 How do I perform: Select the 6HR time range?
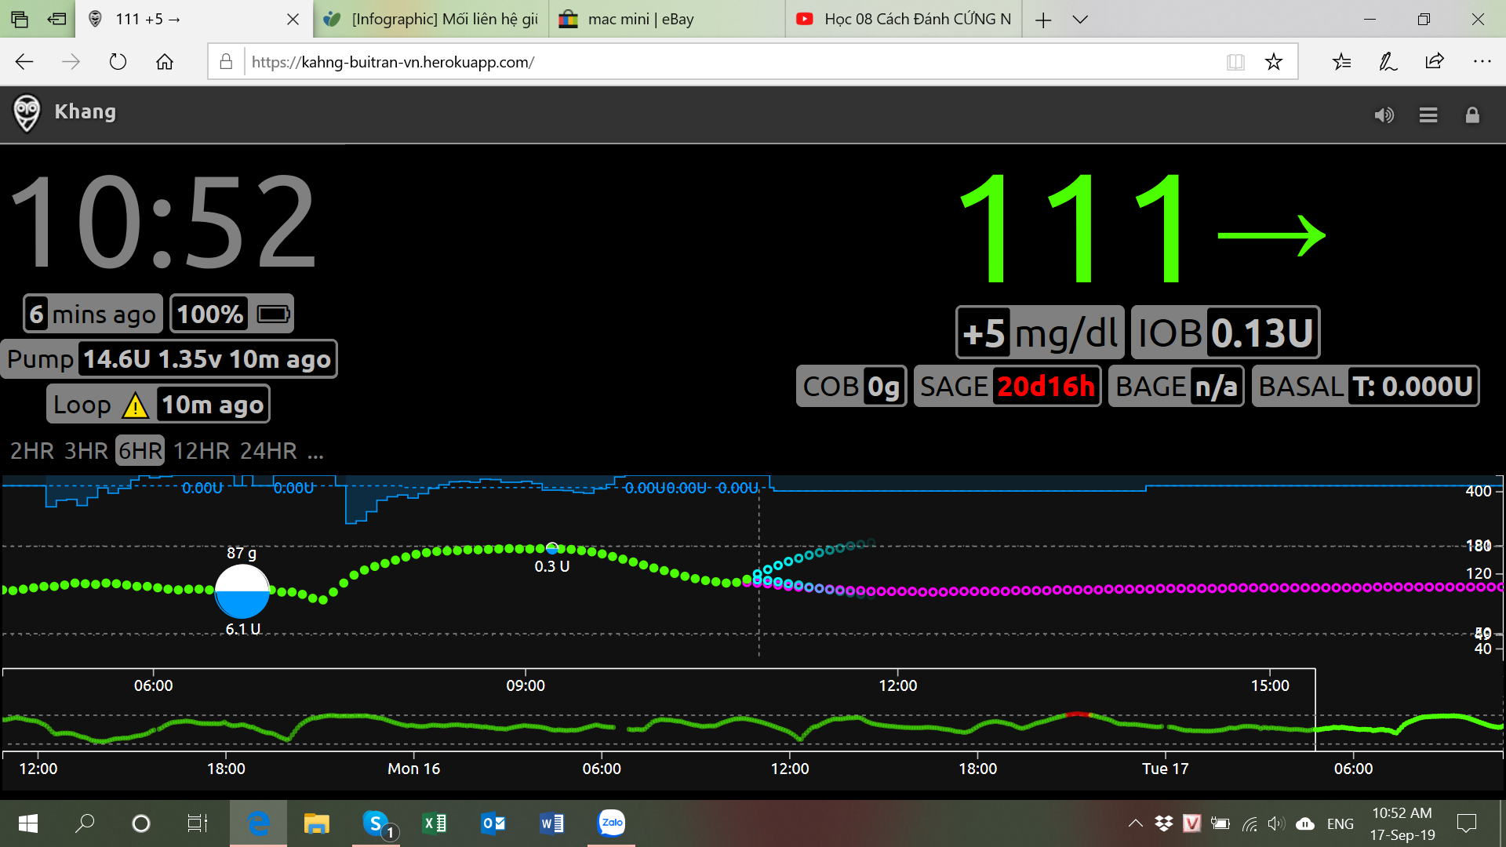point(140,451)
